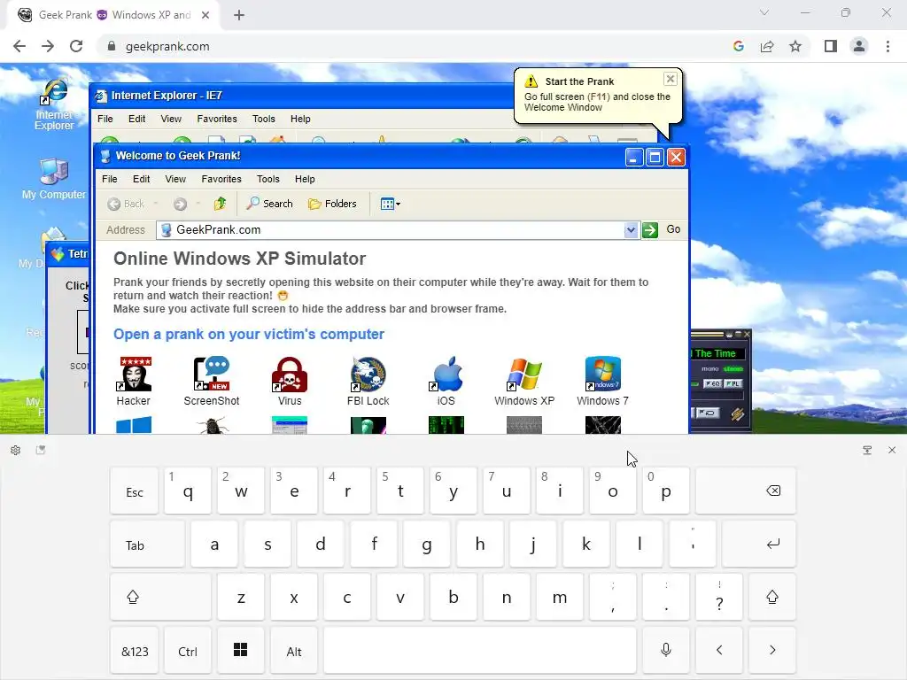
Task: Click Chrome browser back button
Action: [19, 46]
